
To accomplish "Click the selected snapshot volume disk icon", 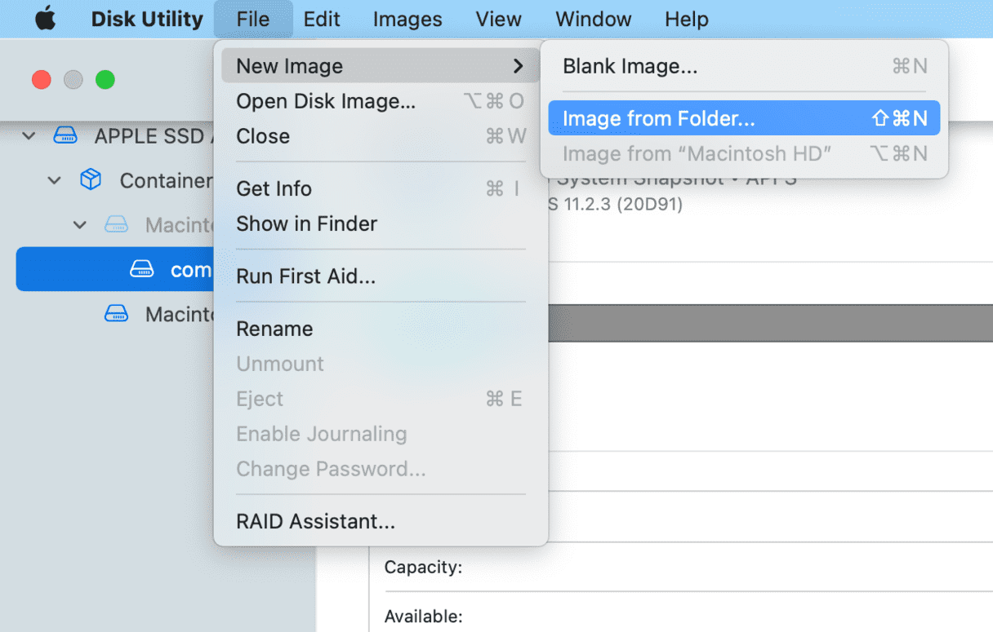I will tap(142, 270).
